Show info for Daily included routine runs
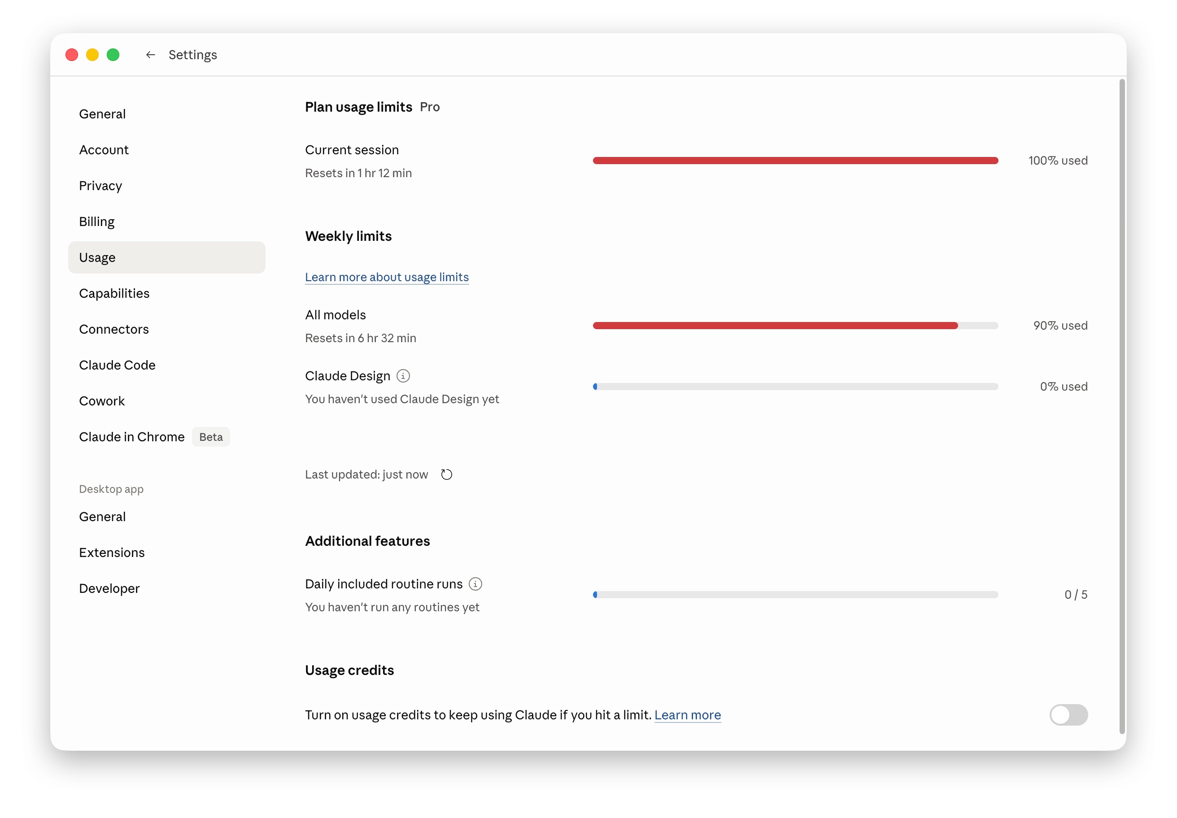1177x818 pixels. (x=476, y=584)
